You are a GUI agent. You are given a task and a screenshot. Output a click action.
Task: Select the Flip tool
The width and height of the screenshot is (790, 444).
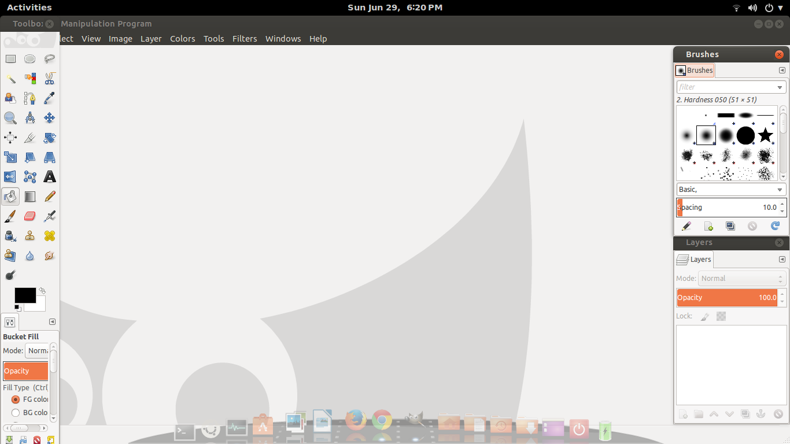point(10,177)
